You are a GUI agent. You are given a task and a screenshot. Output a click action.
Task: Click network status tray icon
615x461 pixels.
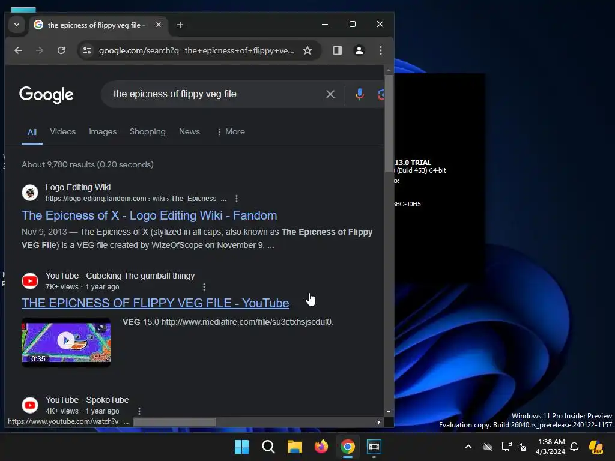tap(506, 447)
